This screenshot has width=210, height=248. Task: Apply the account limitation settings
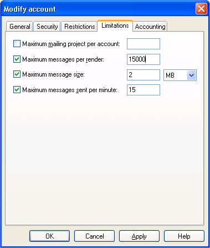[139, 236]
